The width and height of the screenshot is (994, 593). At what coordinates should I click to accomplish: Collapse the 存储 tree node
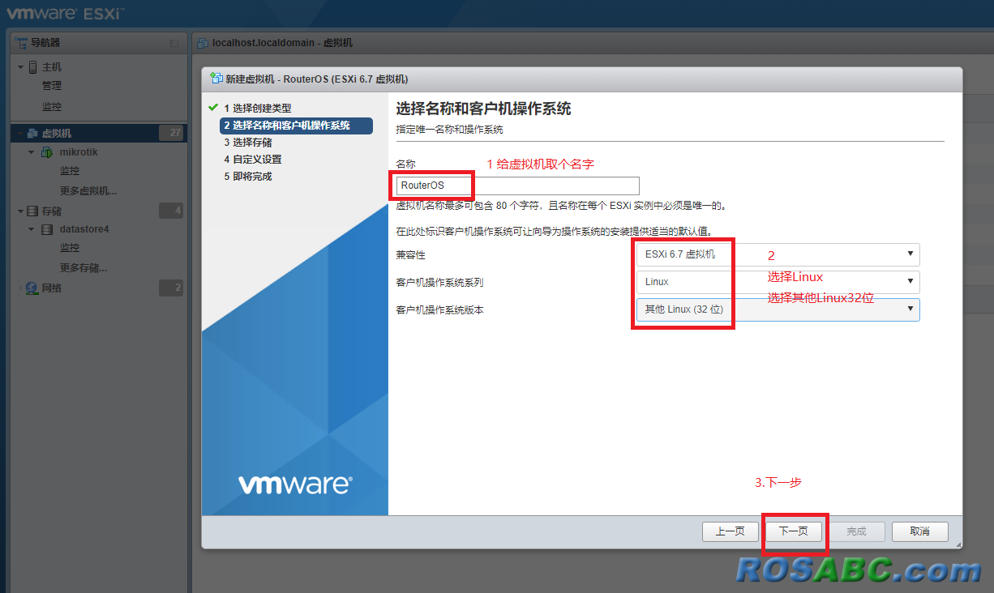(20, 211)
